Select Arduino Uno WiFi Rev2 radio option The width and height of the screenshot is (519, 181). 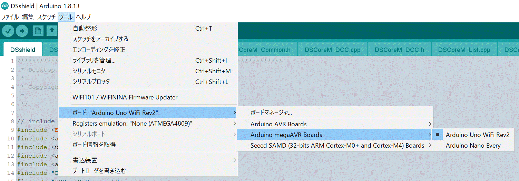pos(473,135)
